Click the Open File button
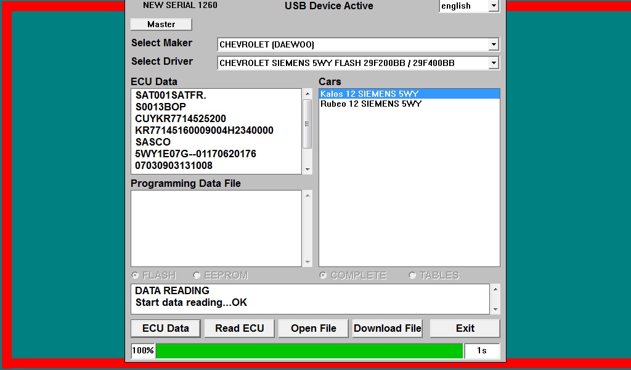631x370 pixels. tap(314, 328)
